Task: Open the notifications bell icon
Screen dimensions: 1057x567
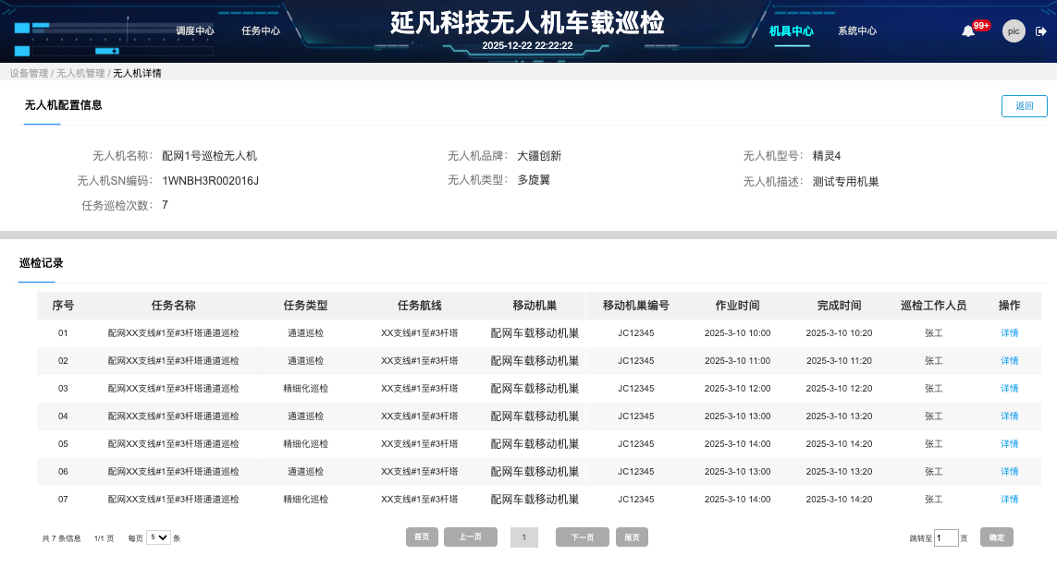Action: click(967, 30)
